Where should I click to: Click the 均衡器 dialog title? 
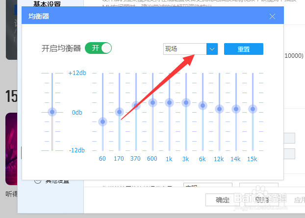pyautogui.click(x=39, y=16)
